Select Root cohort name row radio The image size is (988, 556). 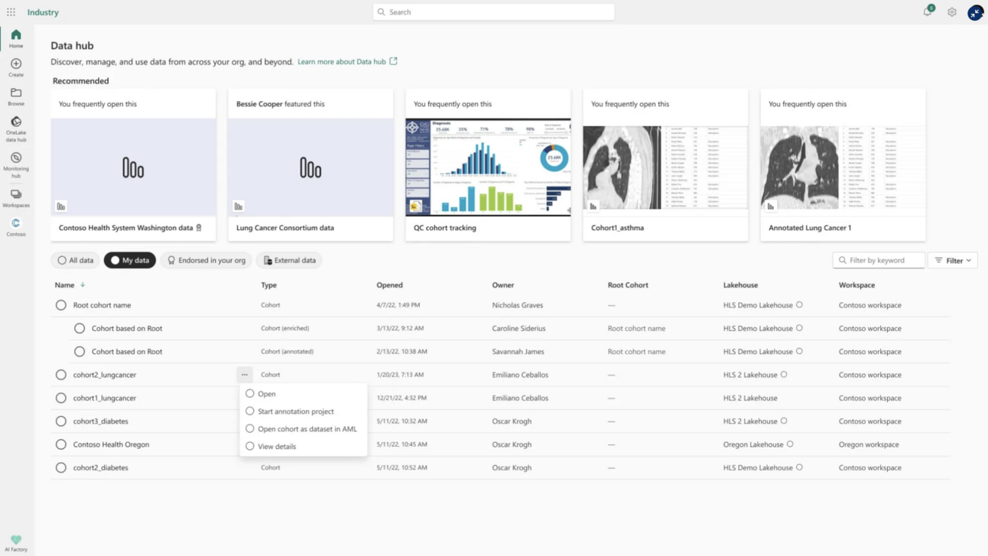(x=61, y=305)
